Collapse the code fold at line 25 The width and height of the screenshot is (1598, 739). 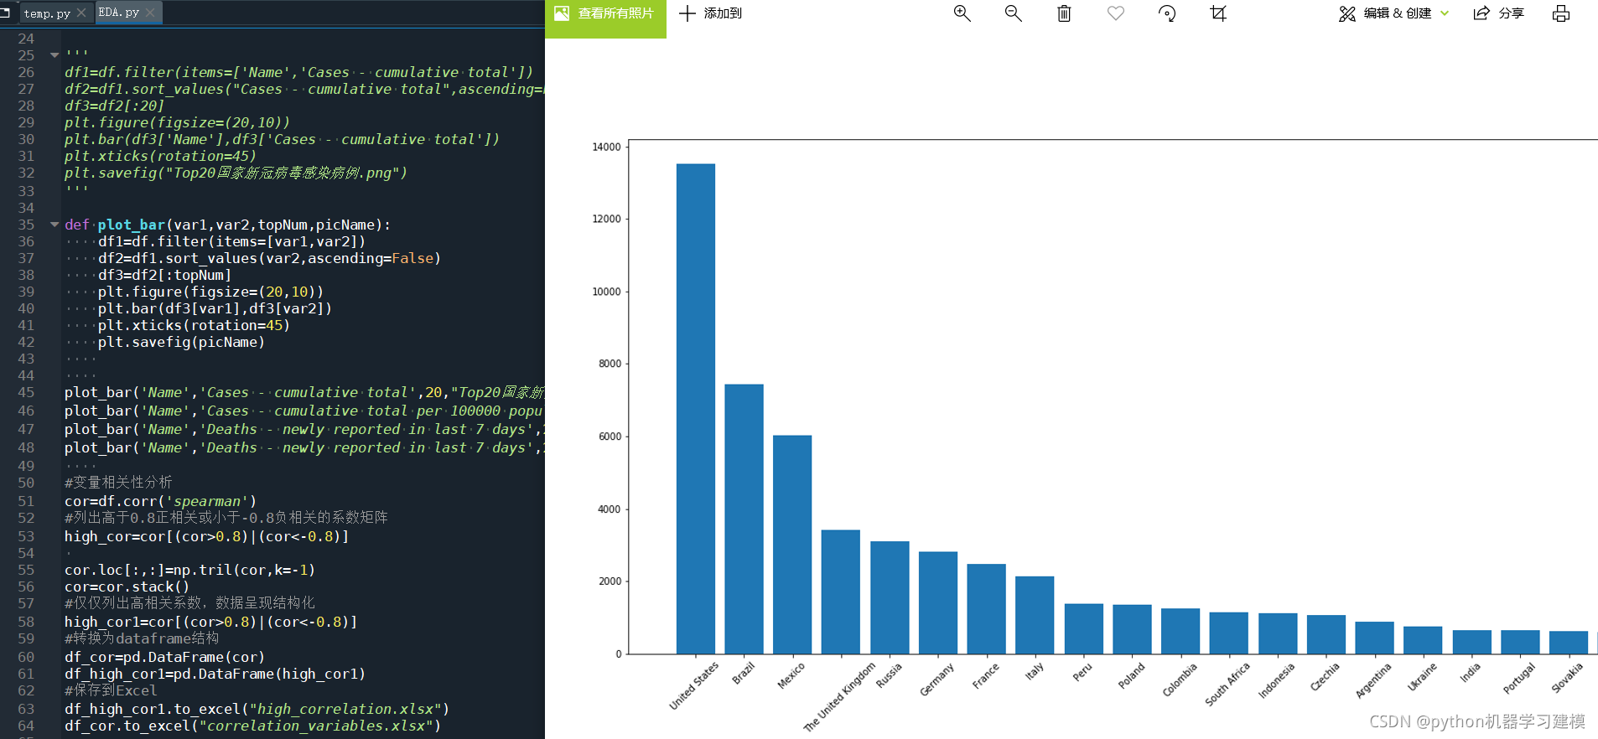[x=54, y=55]
